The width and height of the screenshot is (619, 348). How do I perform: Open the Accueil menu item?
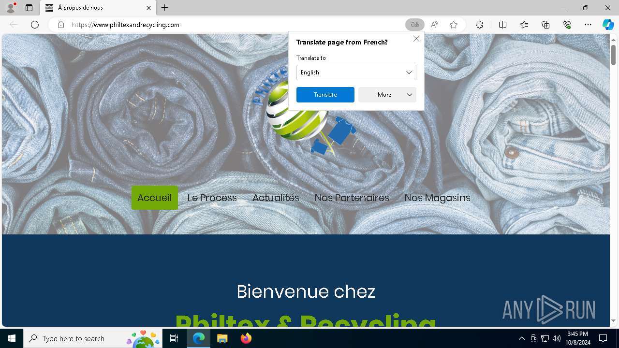pos(154,198)
